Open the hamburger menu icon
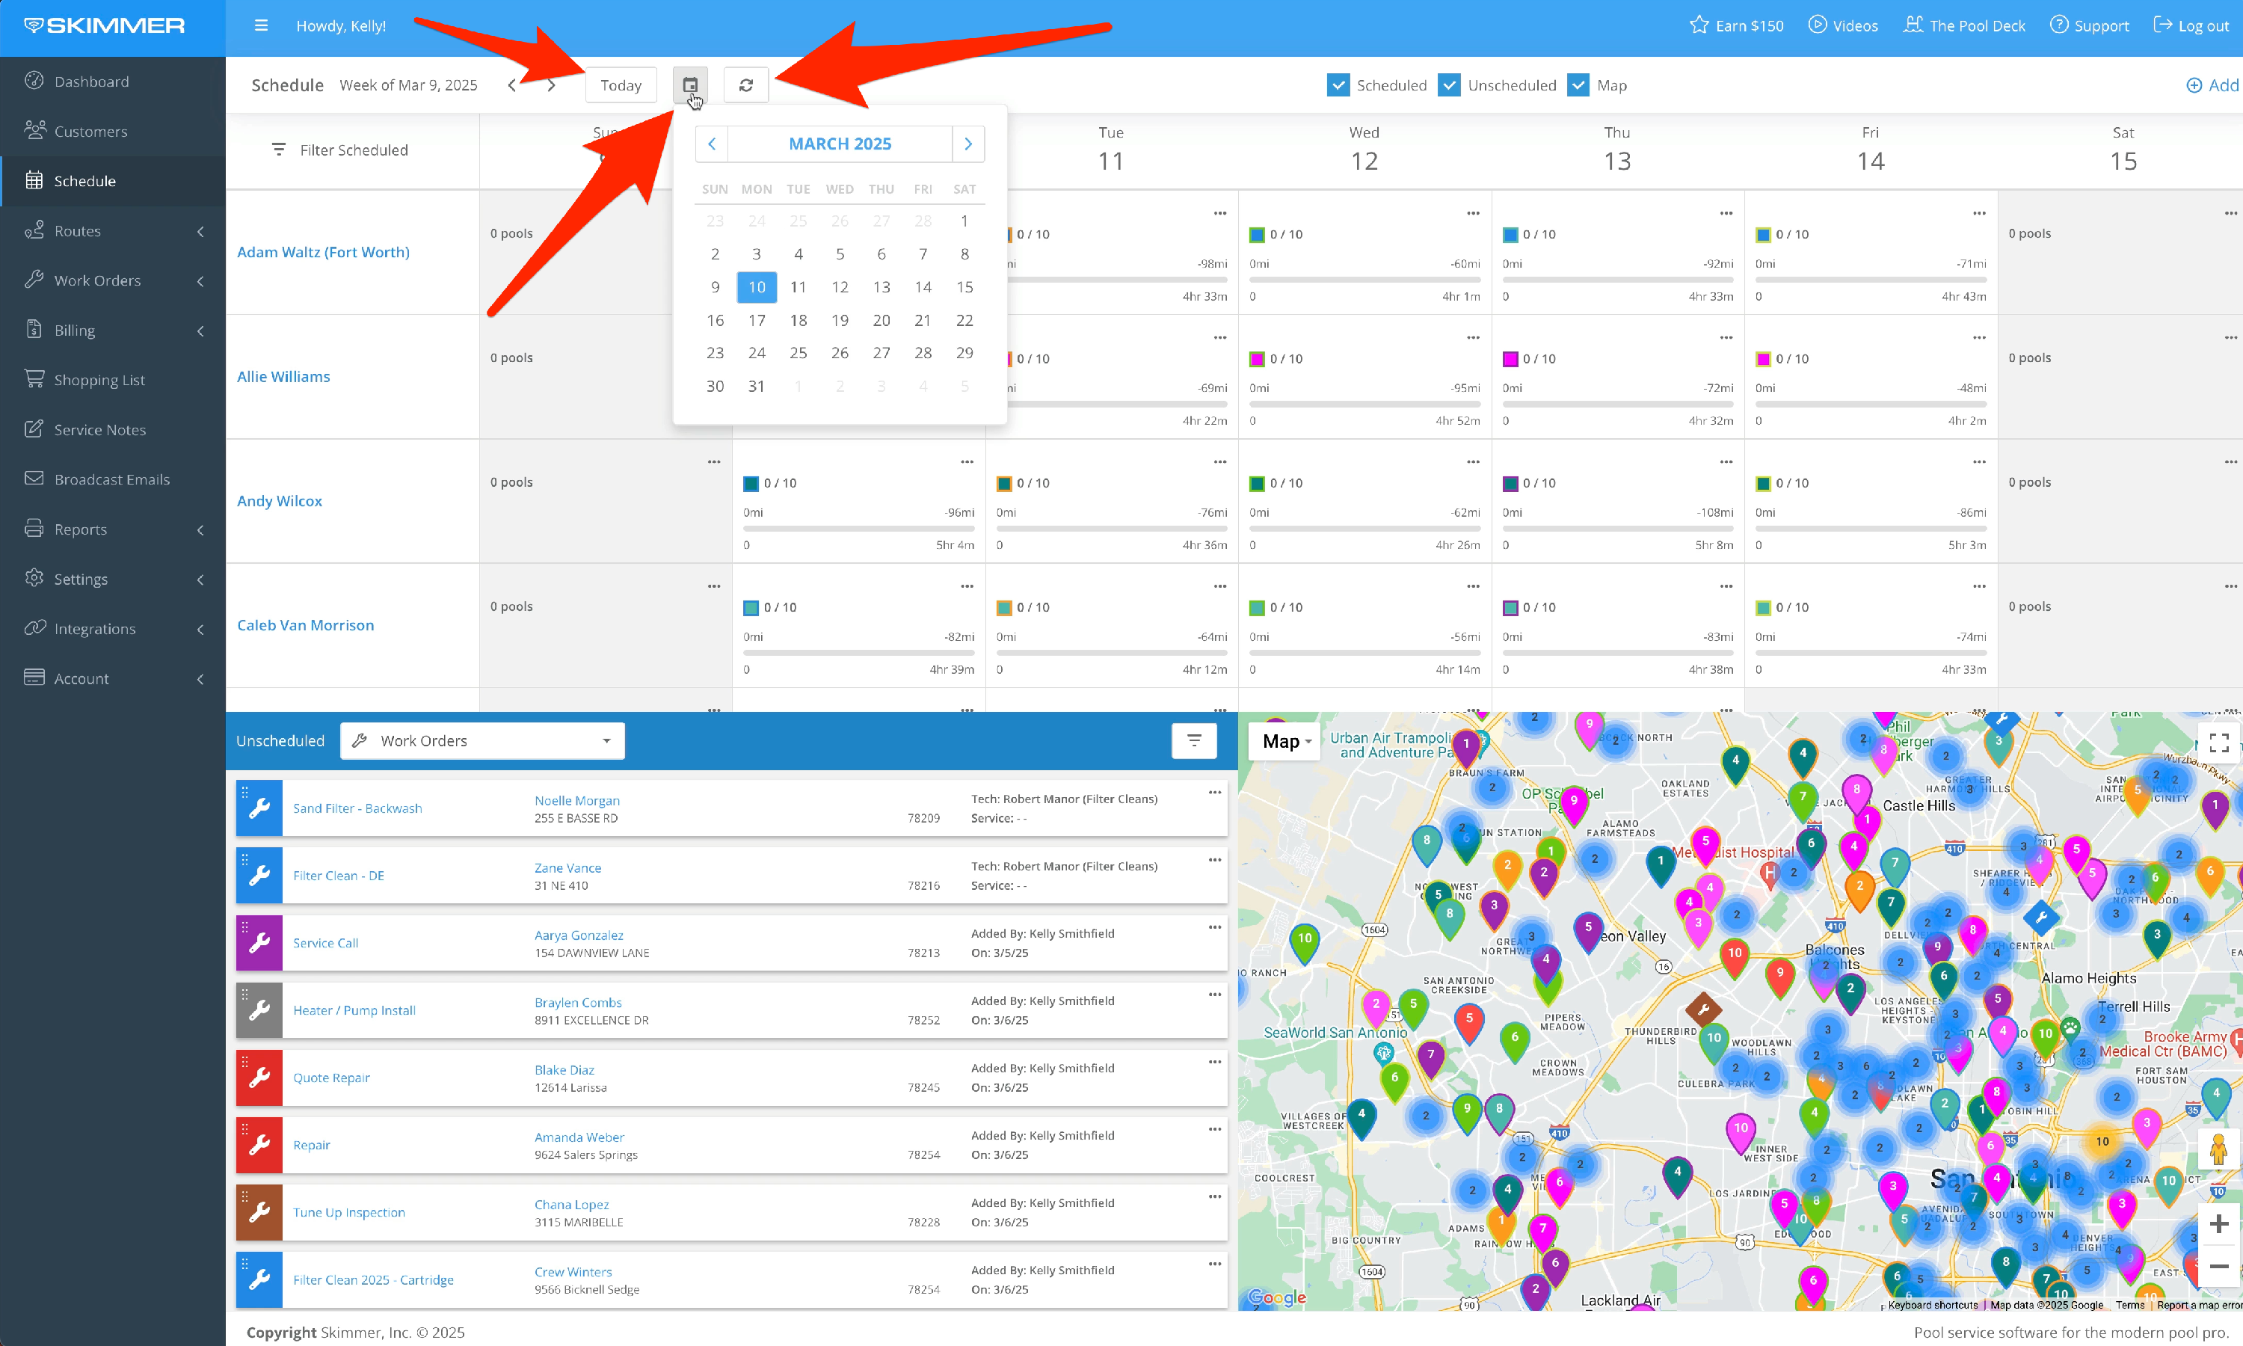The width and height of the screenshot is (2243, 1346). pos(261,25)
